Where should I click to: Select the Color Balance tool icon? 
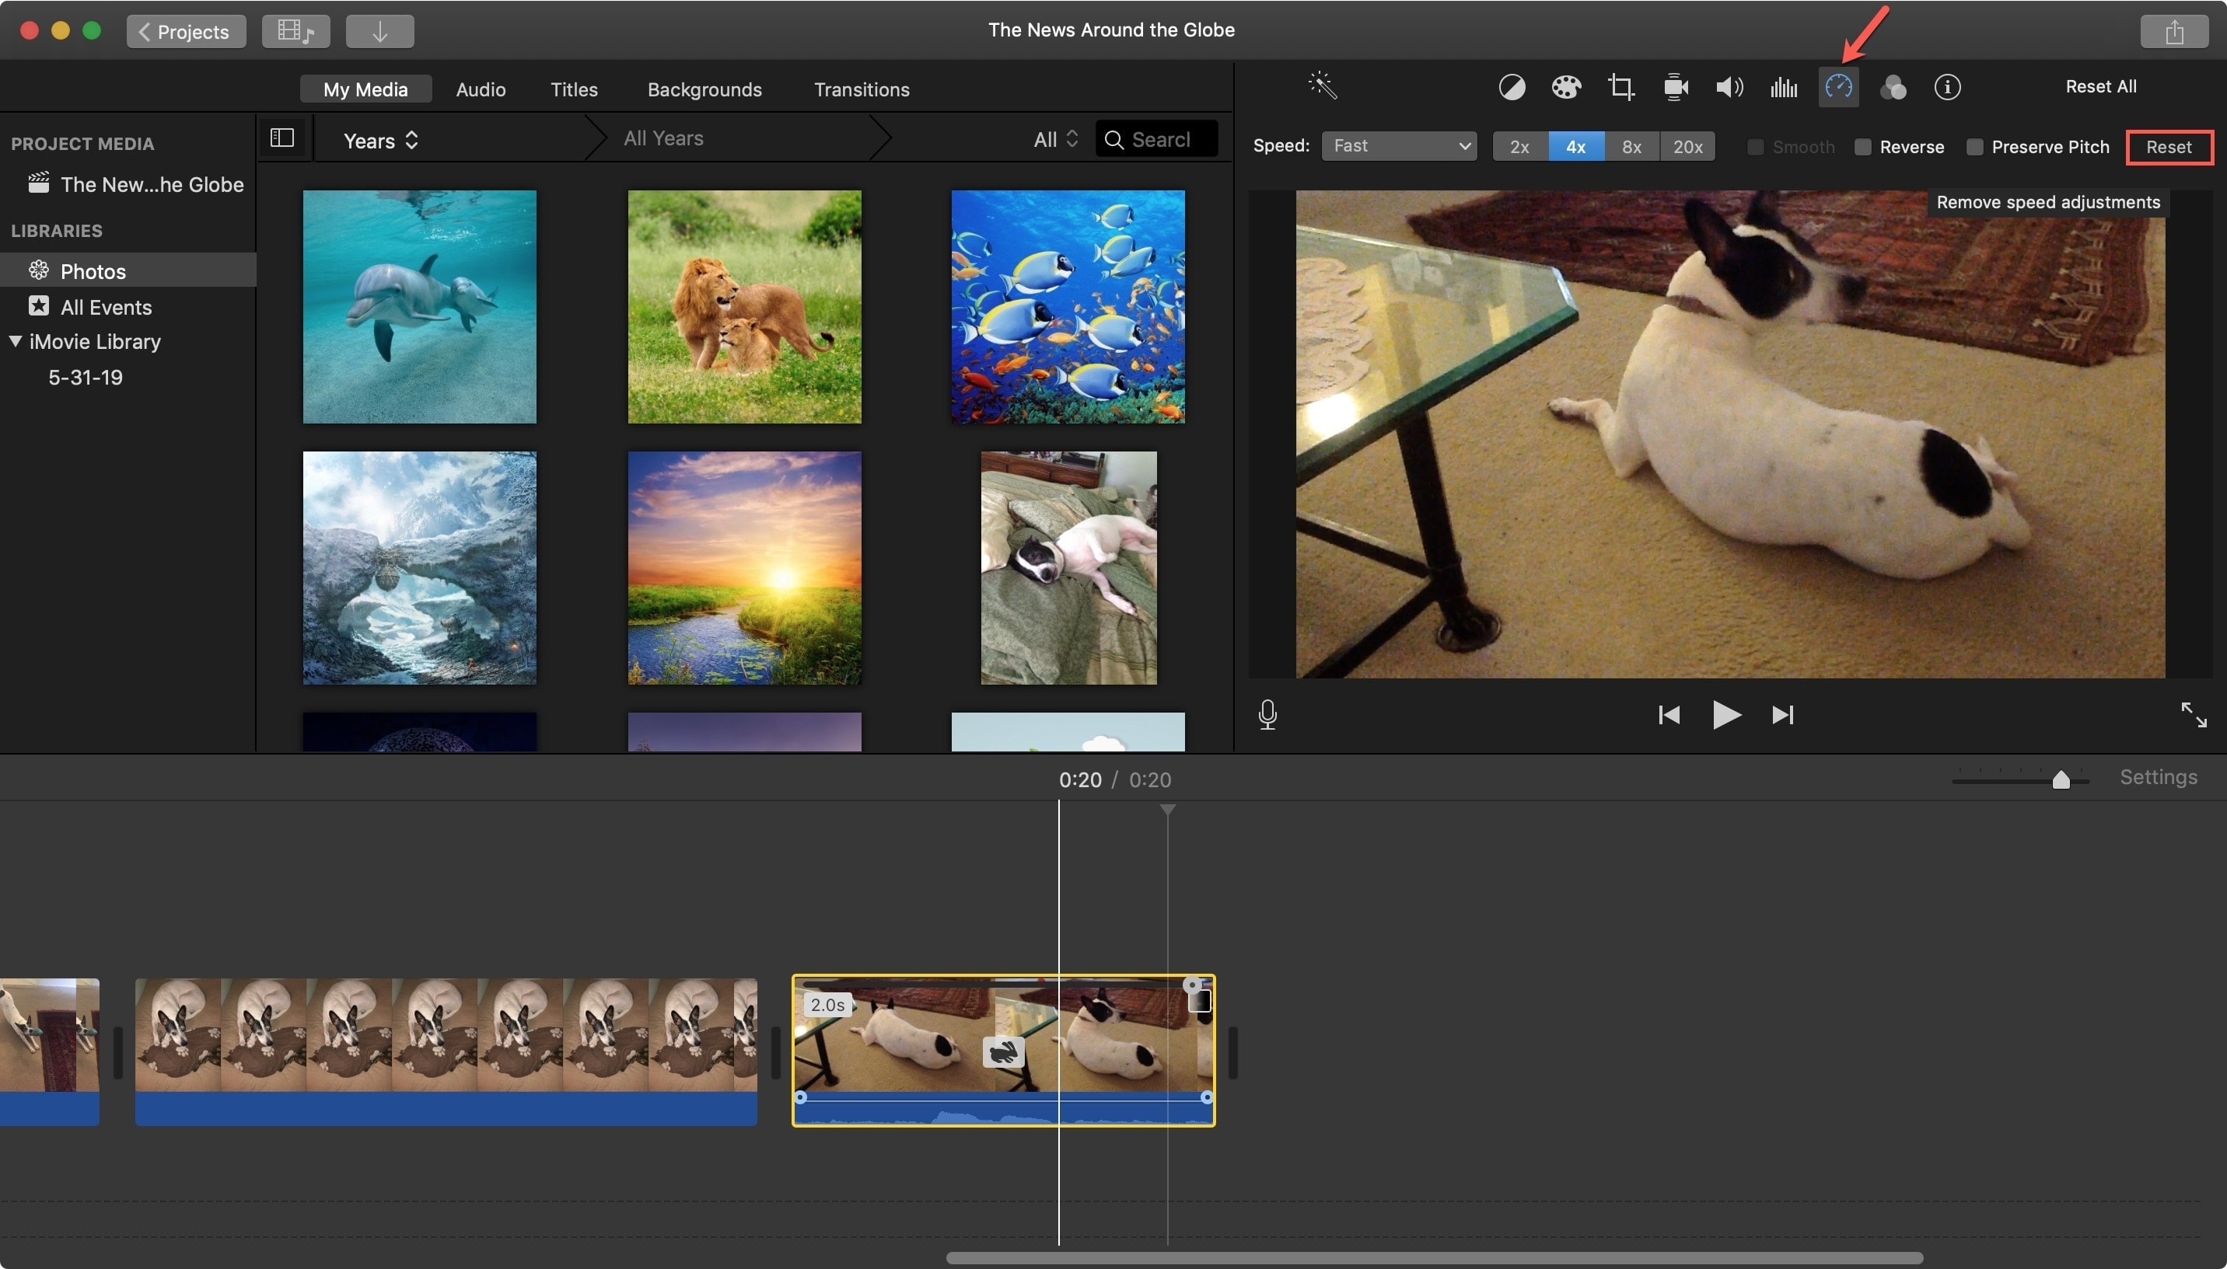pyautogui.click(x=1511, y=85)
